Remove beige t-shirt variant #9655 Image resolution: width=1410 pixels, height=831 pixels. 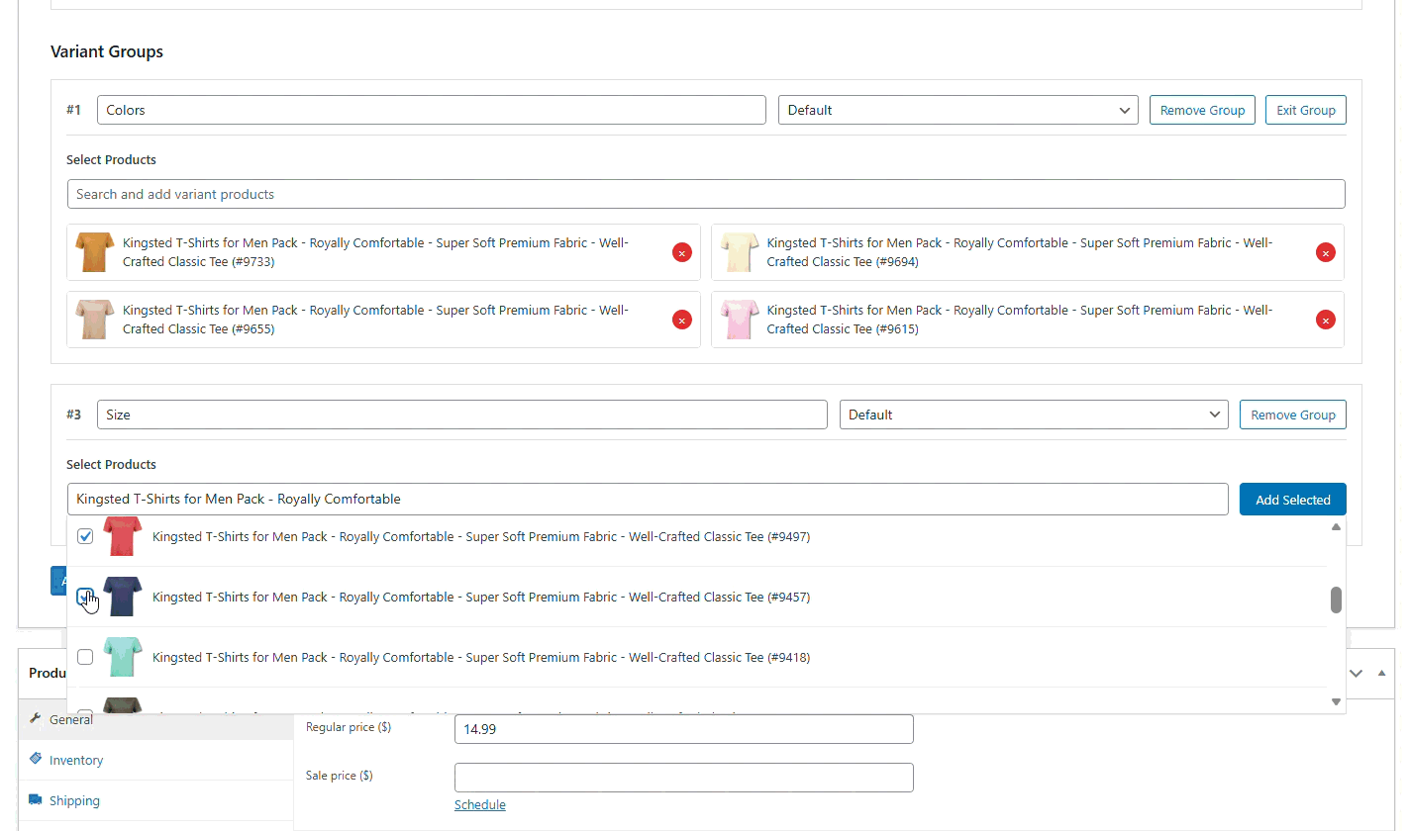pos(681,320)
